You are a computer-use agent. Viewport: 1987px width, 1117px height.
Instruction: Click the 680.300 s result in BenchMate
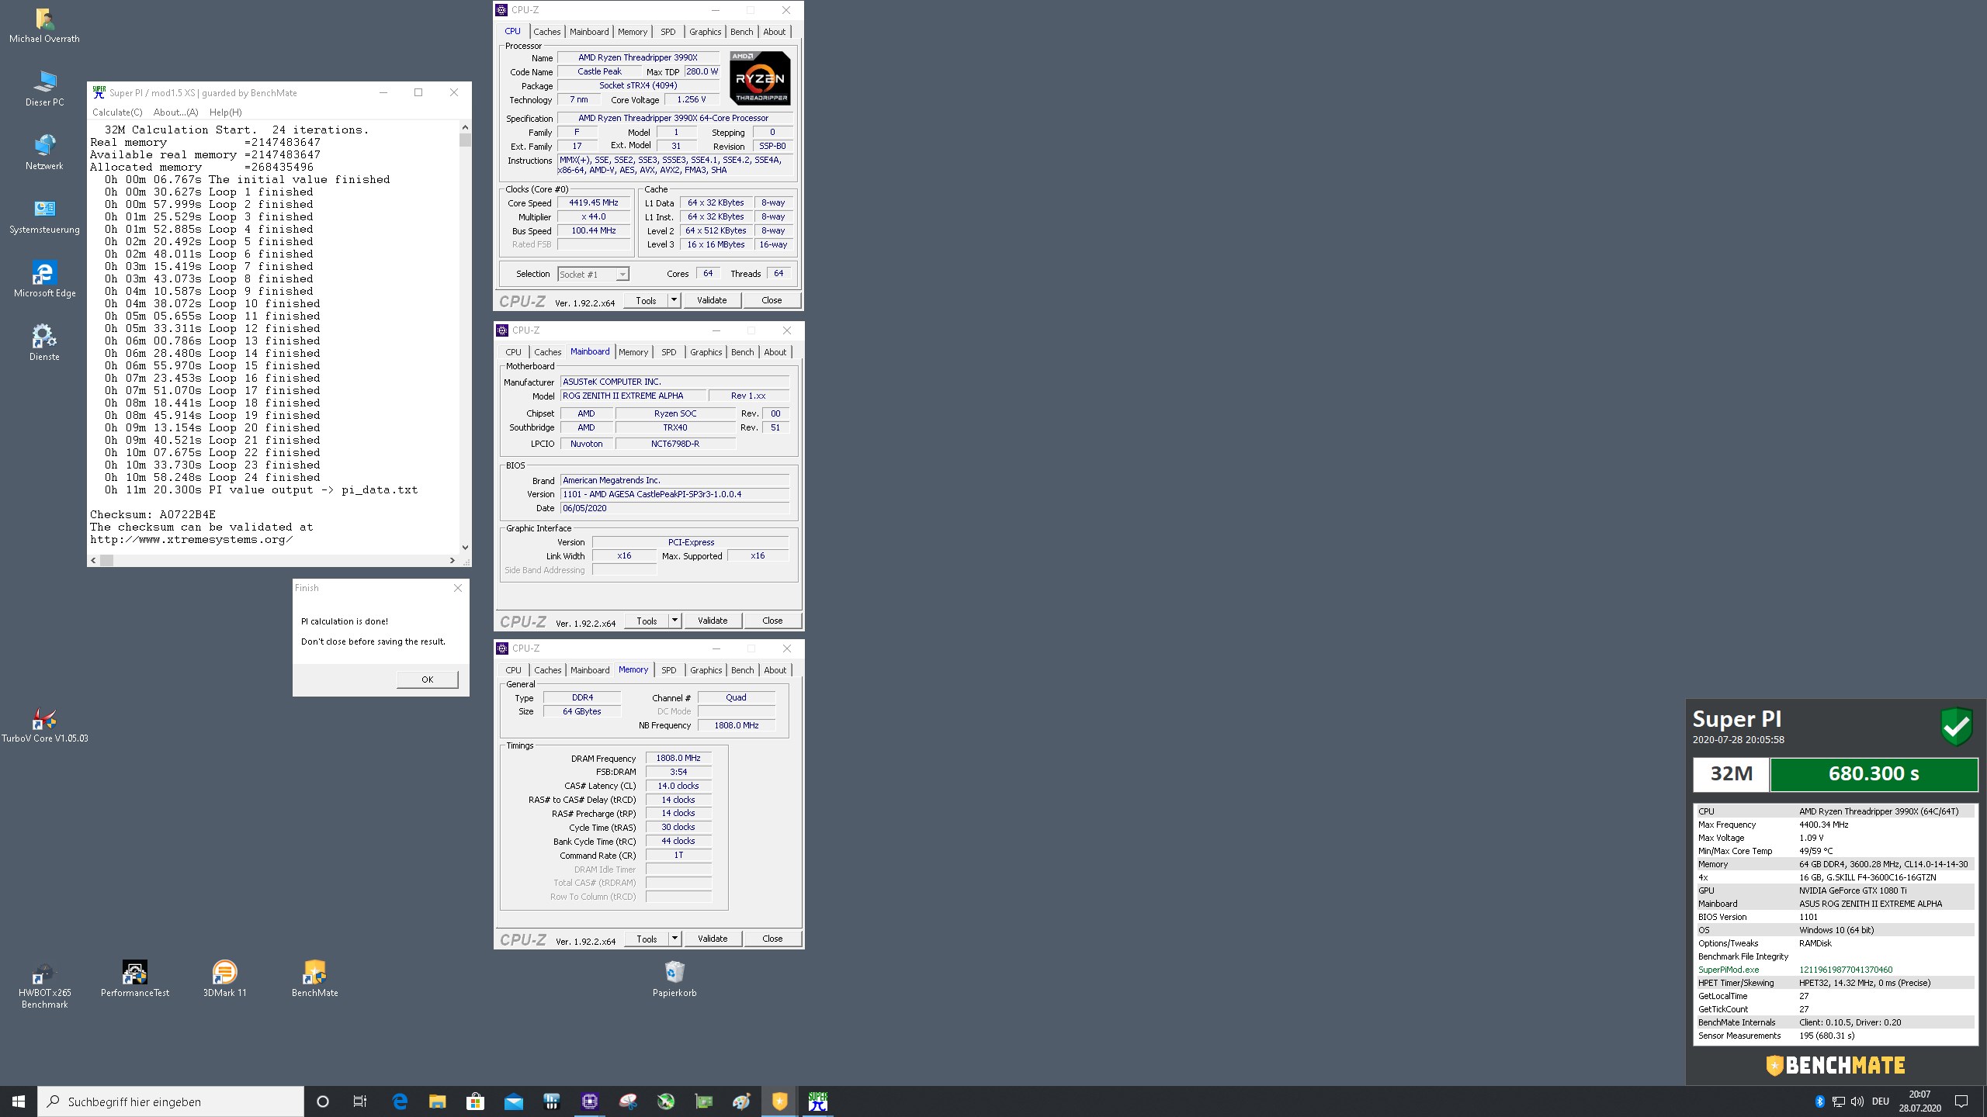(1874, 774)
